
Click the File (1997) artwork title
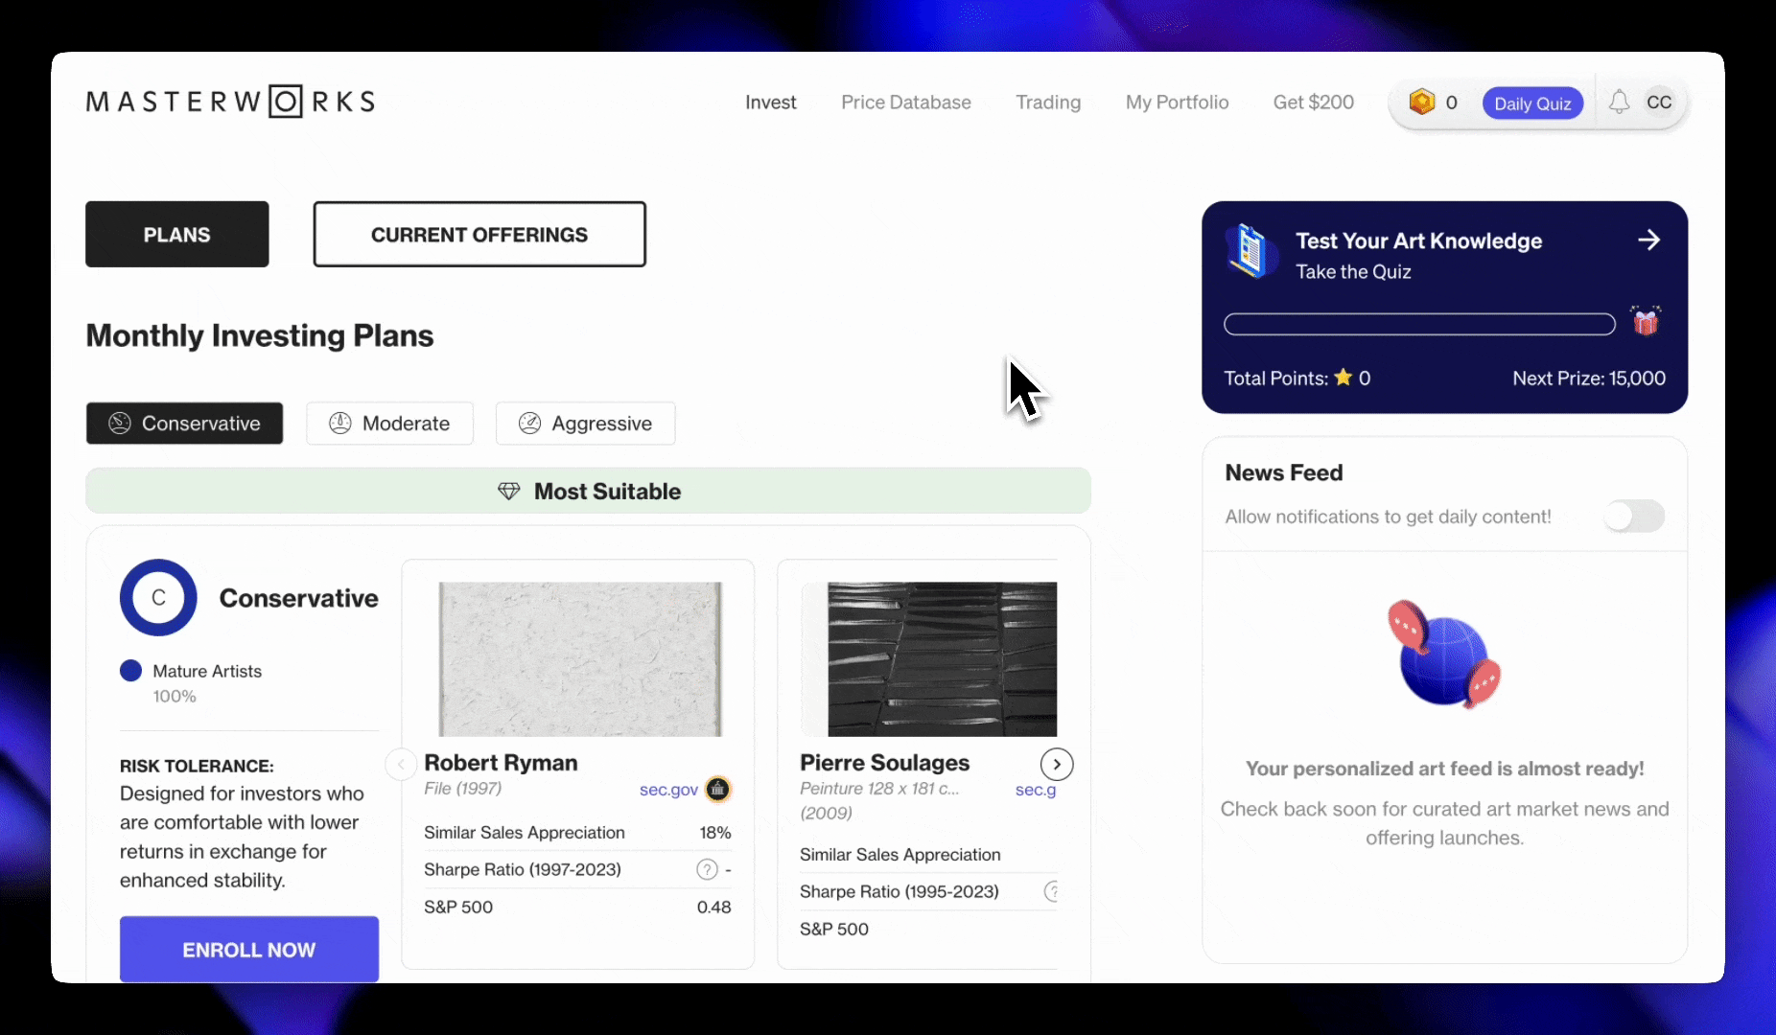coord(462,788)
